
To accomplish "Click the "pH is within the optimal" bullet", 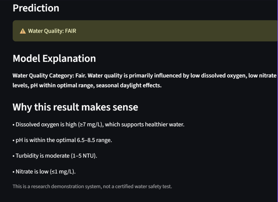I will tap(45, 140).
